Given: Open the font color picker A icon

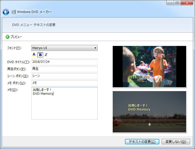Looking at the screenshot, I should click(x=34, y=55).
